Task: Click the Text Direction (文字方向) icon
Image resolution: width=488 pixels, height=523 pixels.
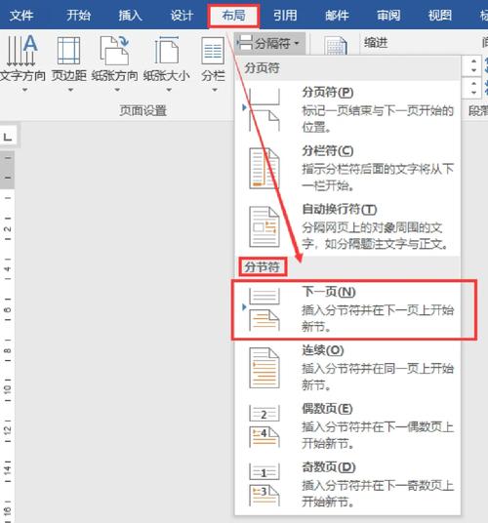Action: (x=22, y=51)
